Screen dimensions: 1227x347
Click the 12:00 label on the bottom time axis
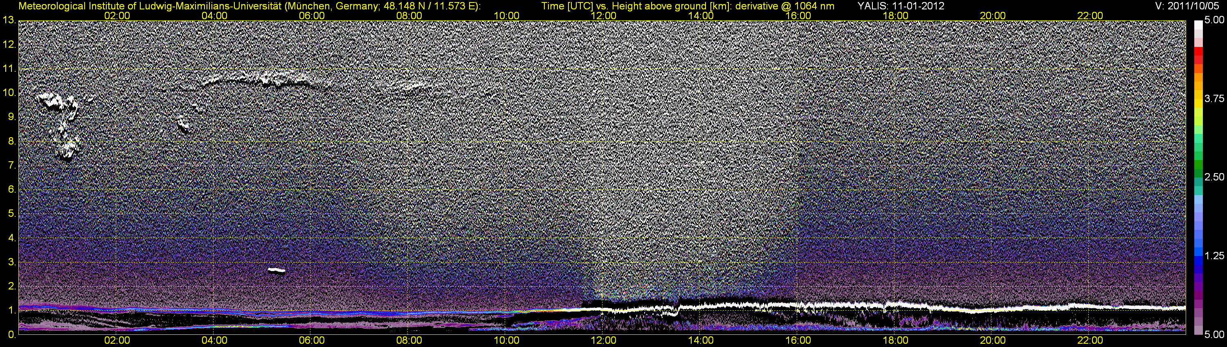point(604,340)
